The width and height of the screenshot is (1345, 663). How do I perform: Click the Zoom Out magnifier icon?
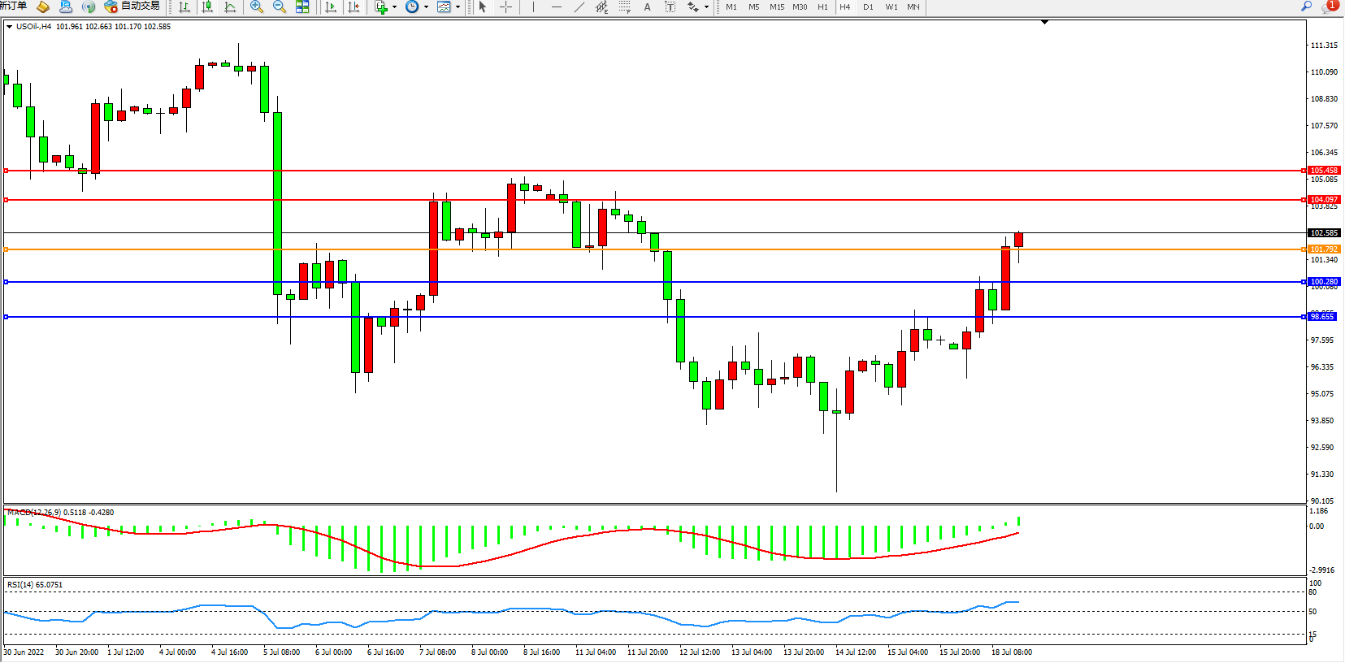click(280, 7)
